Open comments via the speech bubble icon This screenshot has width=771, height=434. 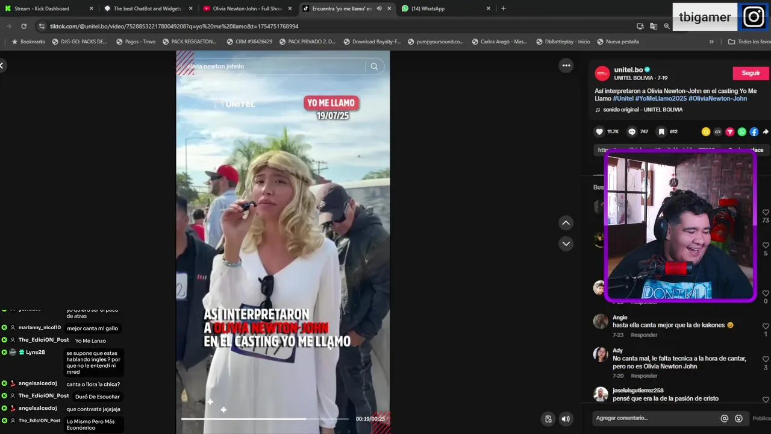pos(632,131)
